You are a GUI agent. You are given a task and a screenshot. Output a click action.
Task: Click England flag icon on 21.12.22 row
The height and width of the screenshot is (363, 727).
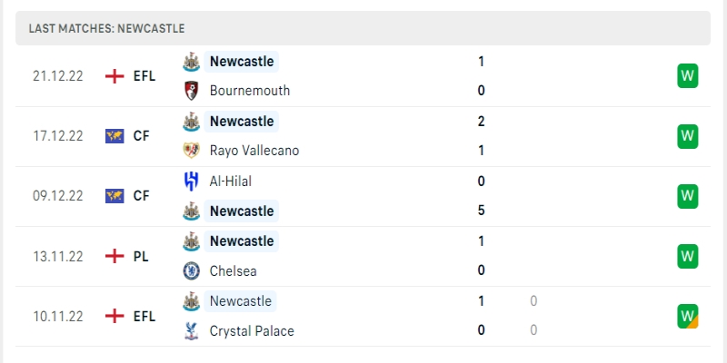click(x=115, y=76)
